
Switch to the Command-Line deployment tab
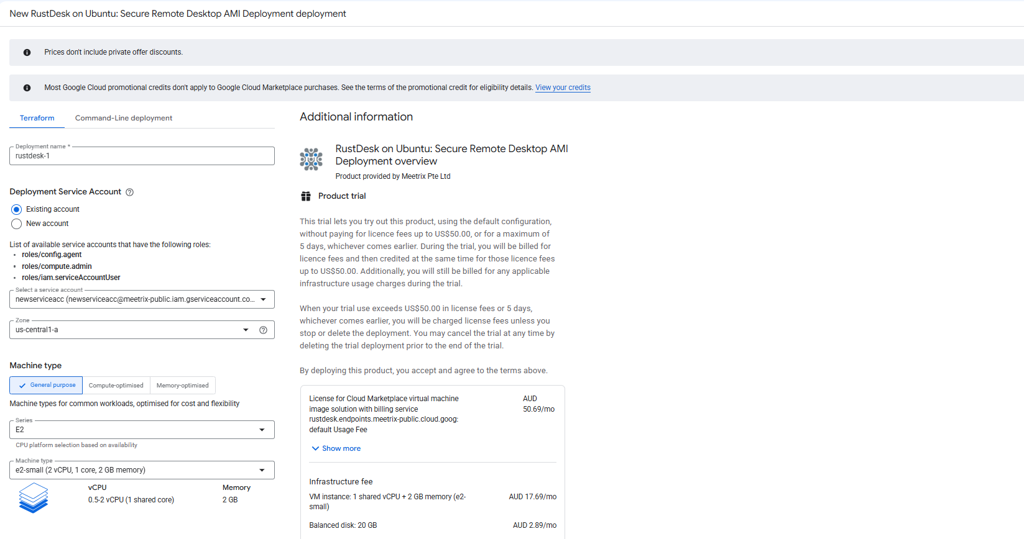coord(124,118)
